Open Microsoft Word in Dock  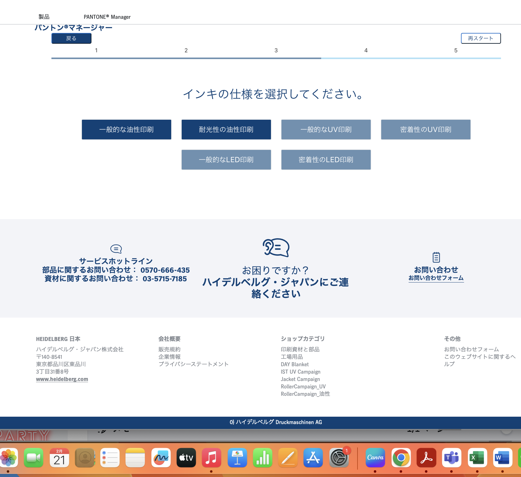coord(503,458)
